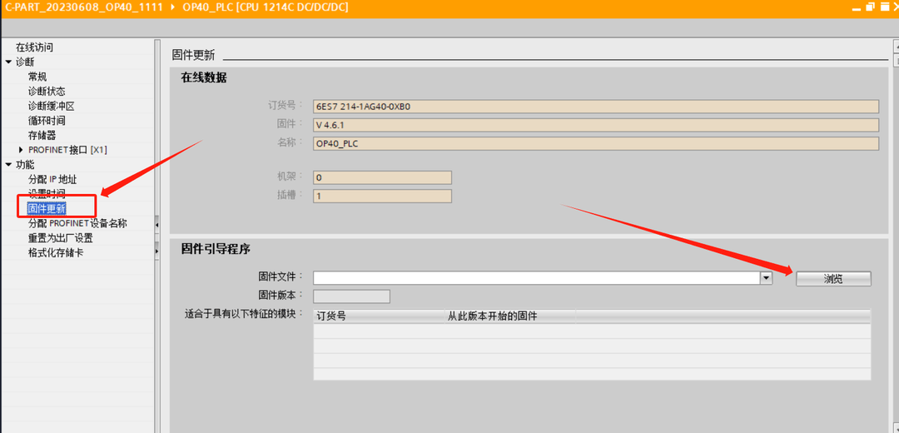Select 诊断缓冲区 under diagnostics
The height and width of the screenshot is (433, 899).
click(52, 106)
